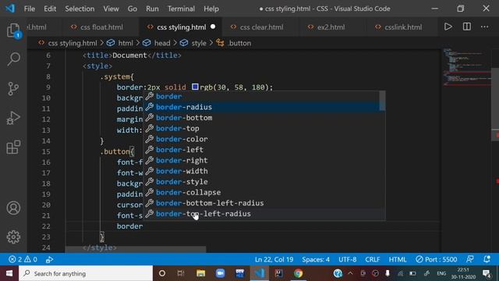Select border-bottom suggestion

(261, 118)
